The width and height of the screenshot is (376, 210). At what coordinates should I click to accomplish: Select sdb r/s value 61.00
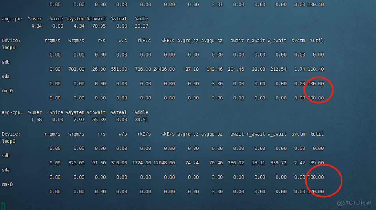coord(99,163)
